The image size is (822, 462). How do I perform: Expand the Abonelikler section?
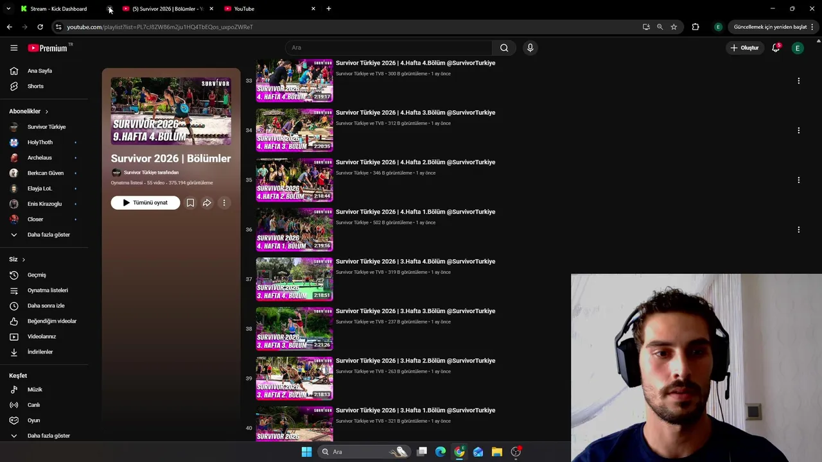click(x=29, y=112)
